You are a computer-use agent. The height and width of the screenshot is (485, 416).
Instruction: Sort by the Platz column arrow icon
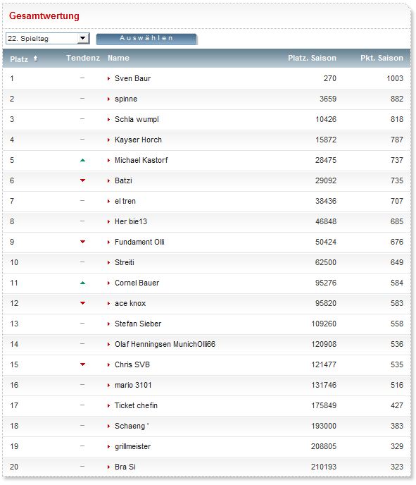pos(35,59)
